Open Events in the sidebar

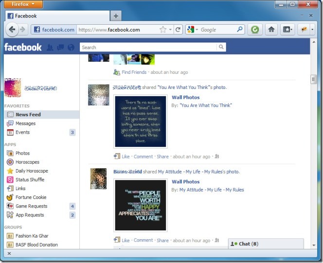pos(22,132)
